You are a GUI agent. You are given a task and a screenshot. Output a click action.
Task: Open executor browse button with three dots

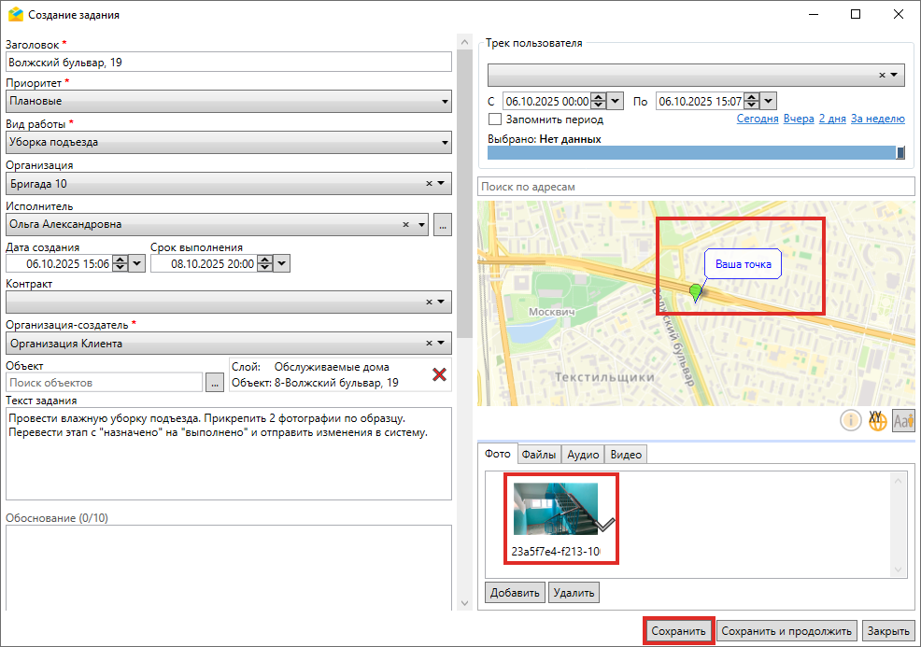443,224
